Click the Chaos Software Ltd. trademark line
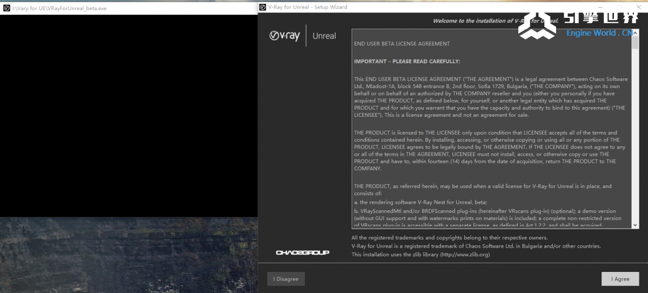The image size is (648, 293). coord(476,246)
